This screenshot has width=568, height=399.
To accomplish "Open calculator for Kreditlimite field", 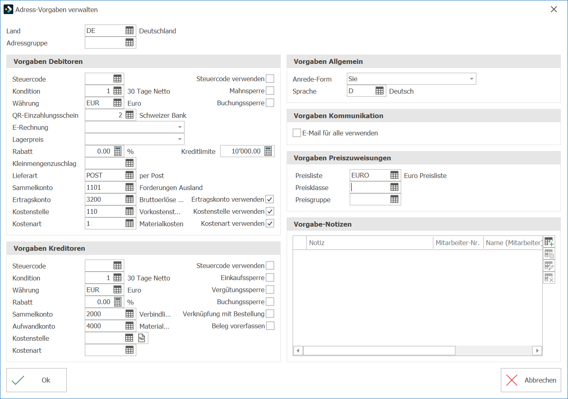I will (268, 151).
